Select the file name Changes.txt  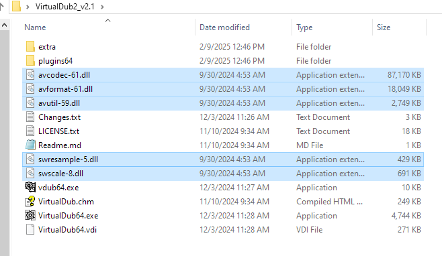tap(60, 117)
